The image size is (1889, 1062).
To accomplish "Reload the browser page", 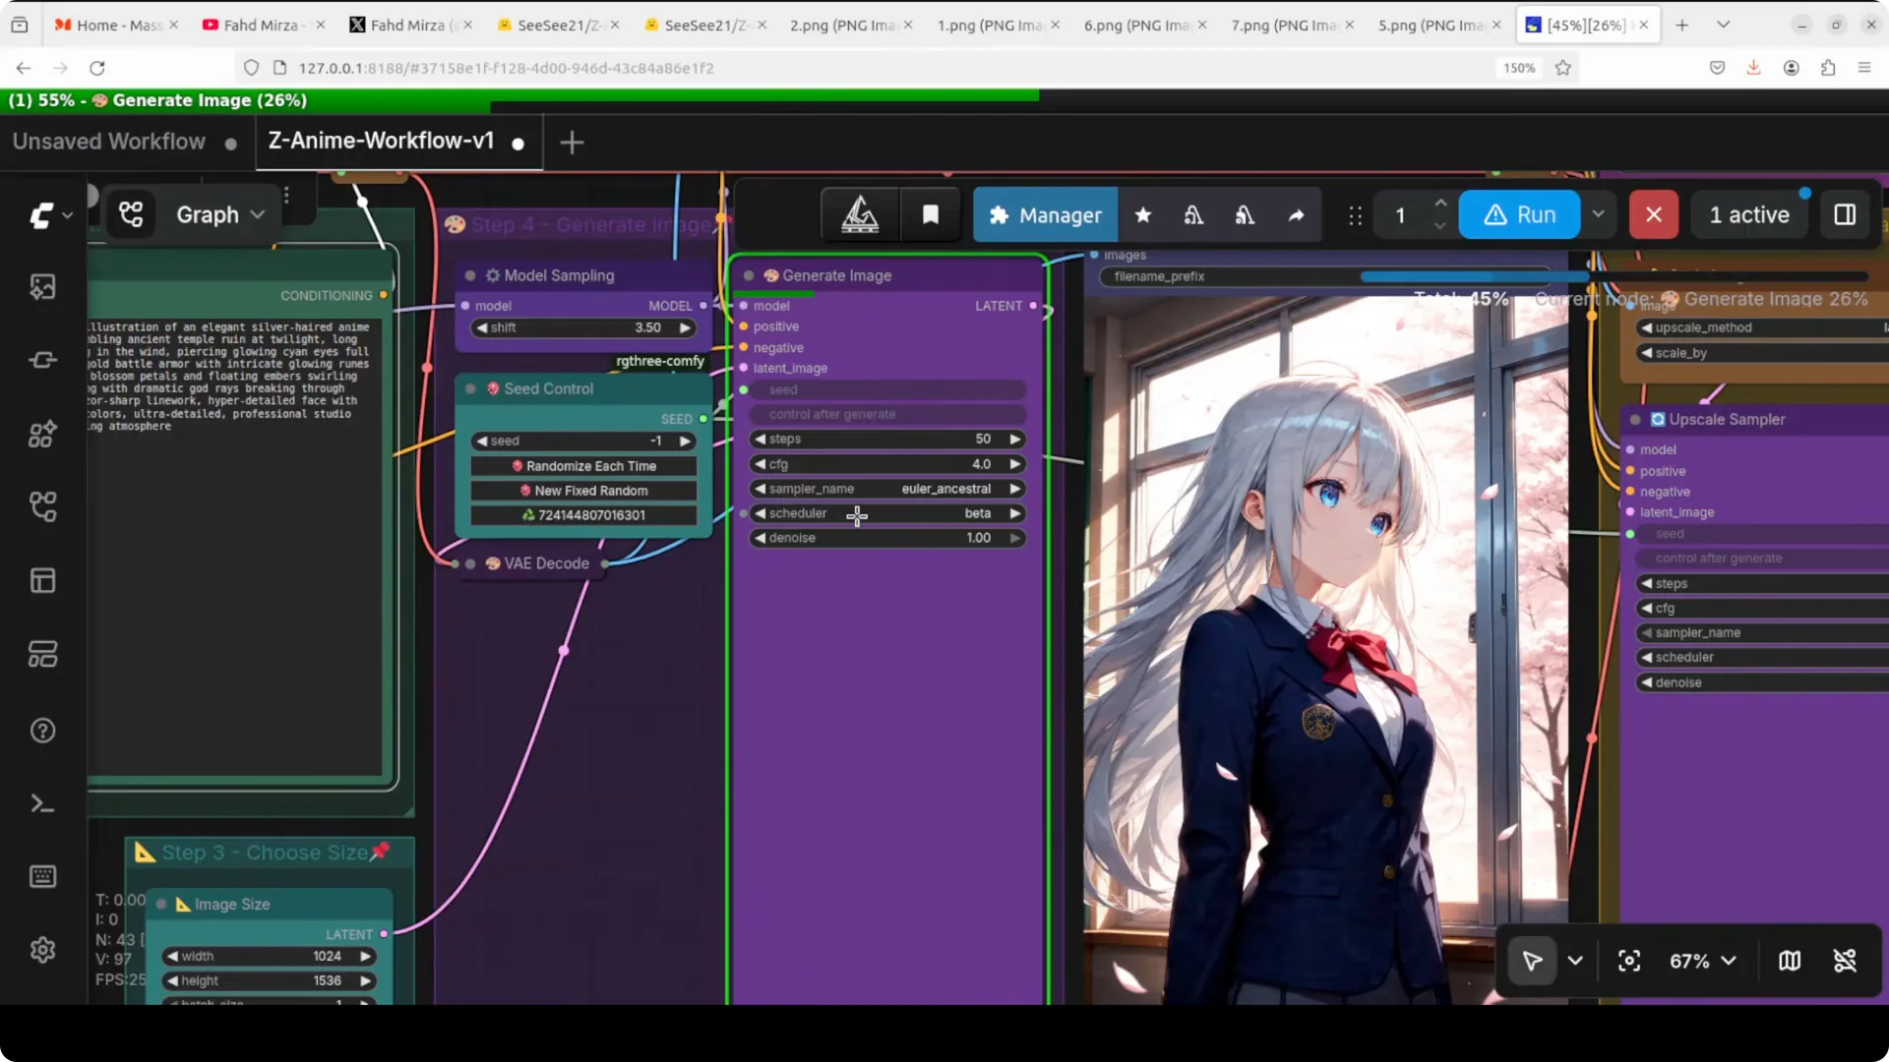I will click(x=96, y=68).
